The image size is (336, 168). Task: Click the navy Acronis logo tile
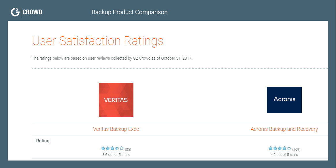284,100
